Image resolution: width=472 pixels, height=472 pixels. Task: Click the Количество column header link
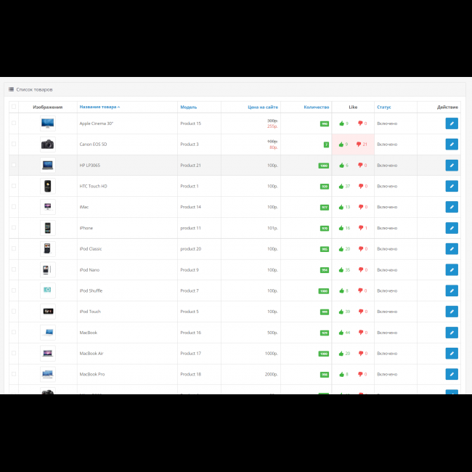coord(317,107)
